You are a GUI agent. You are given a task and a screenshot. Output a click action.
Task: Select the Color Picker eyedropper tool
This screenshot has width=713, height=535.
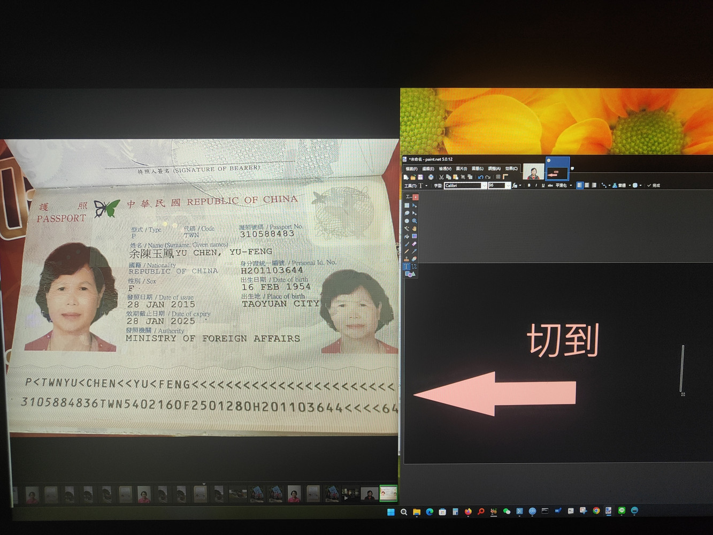(414, 251)
